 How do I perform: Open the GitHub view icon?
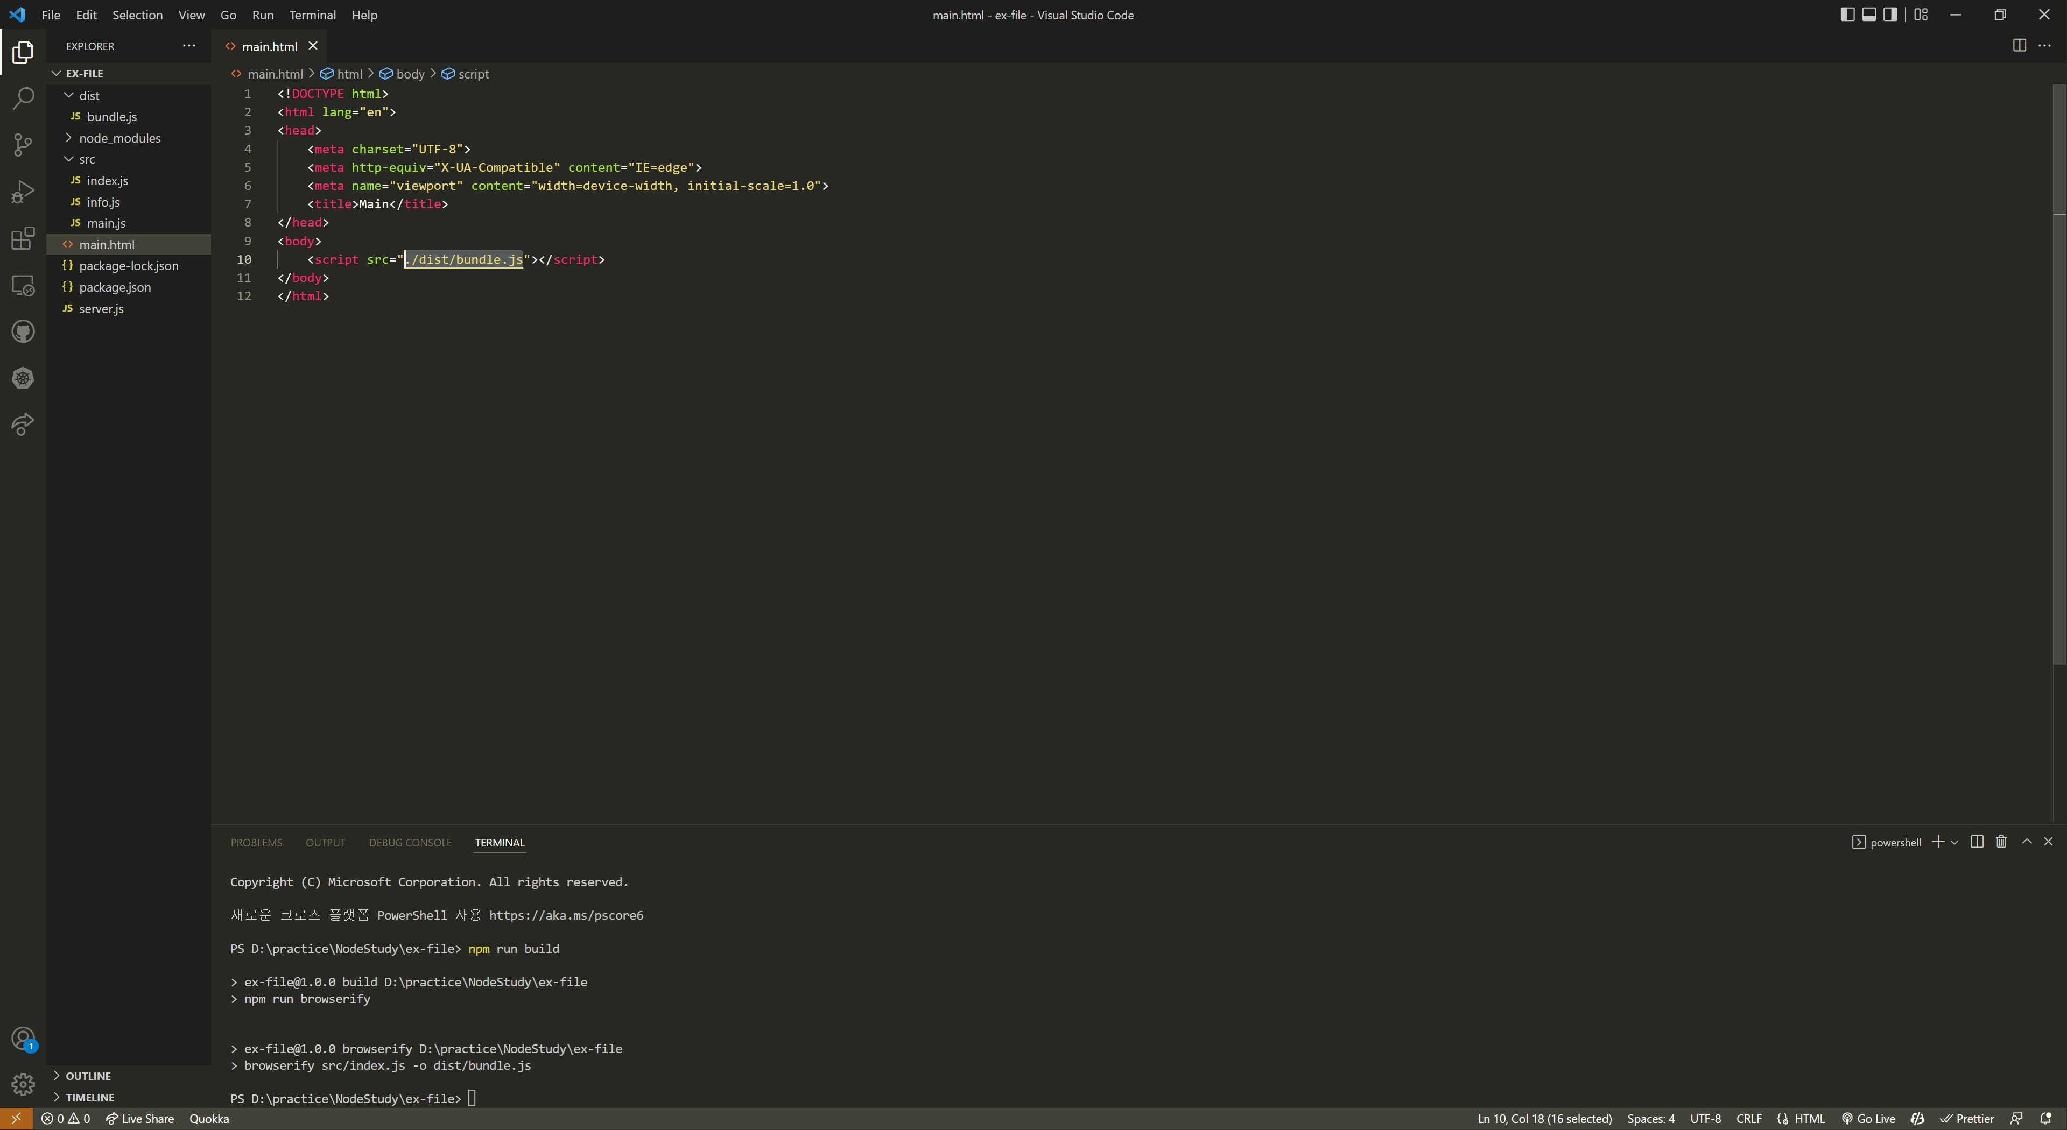[23, 331]
